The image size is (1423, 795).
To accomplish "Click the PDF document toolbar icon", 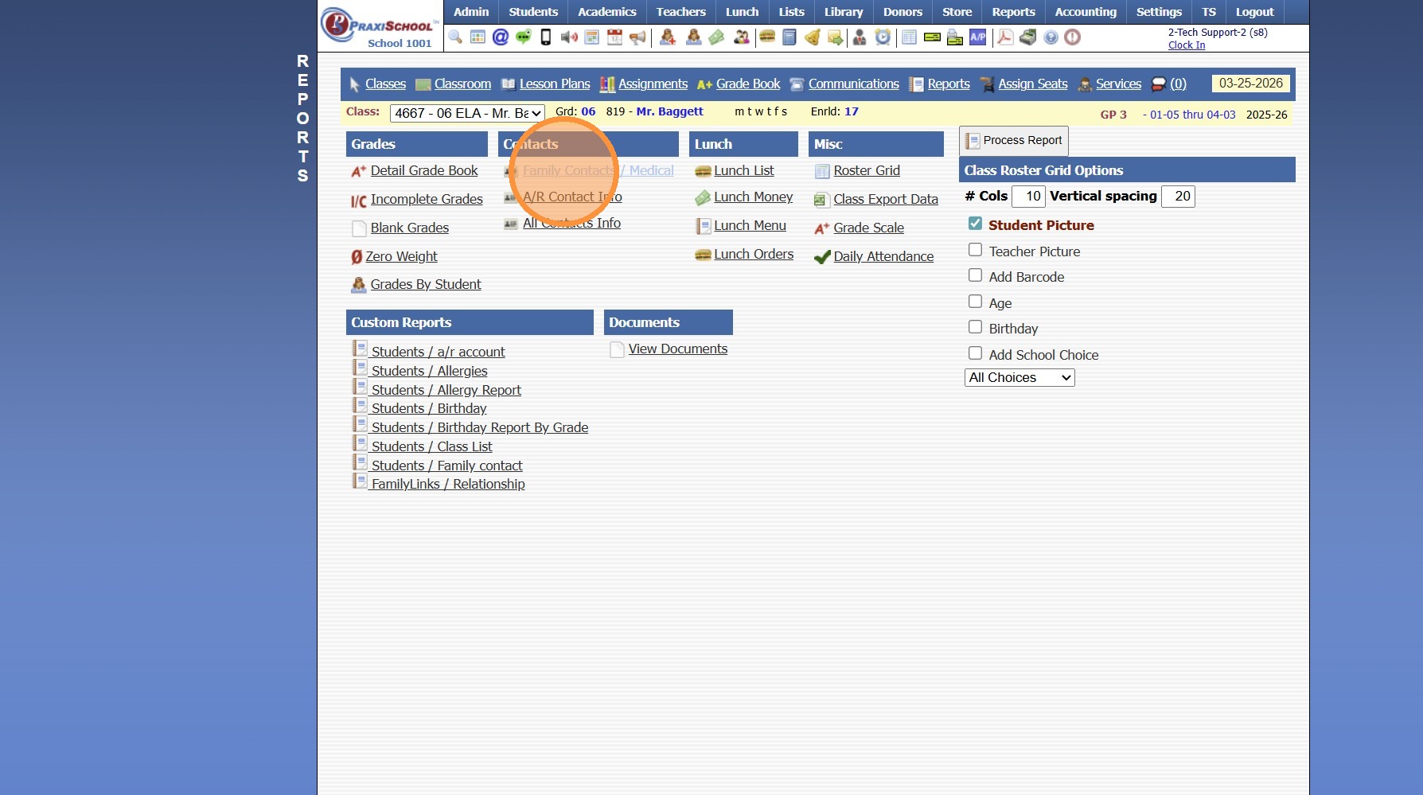I will (x=1005, y=37).
